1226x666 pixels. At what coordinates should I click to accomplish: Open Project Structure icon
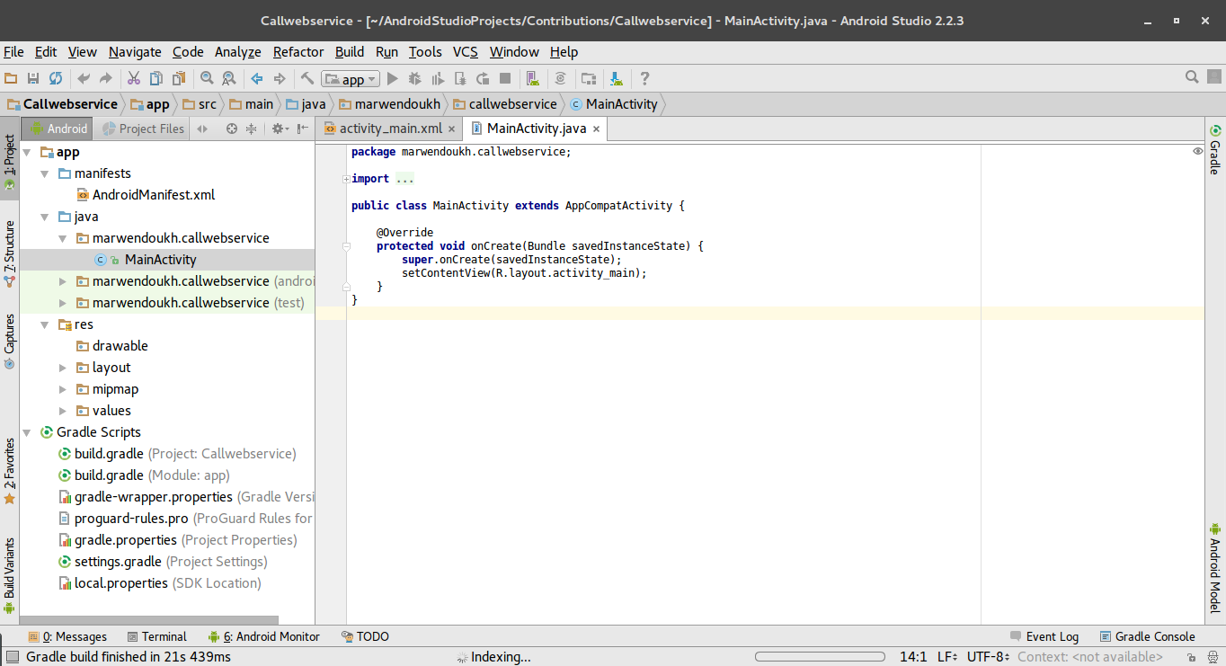point(589,79)
